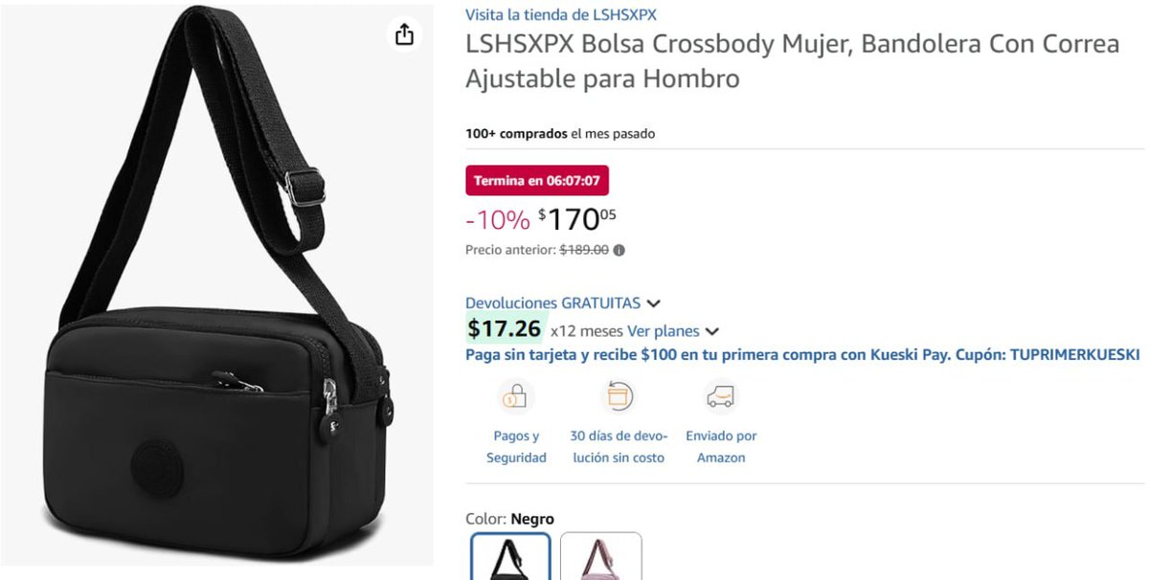Click the product title LSHSXPX Bolsa Crossbody
Screen dimensions: 1149x580
792,61
